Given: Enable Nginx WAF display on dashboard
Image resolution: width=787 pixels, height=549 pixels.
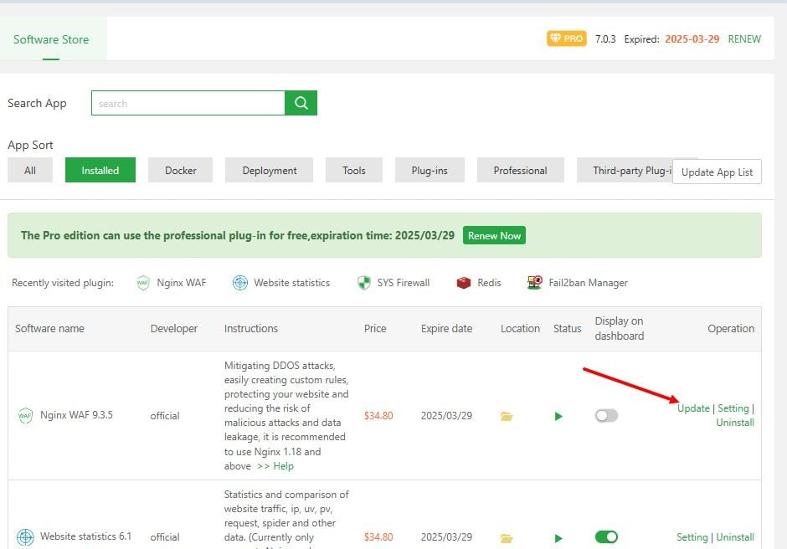Looking at the screenshot, I should click(606, 415).
